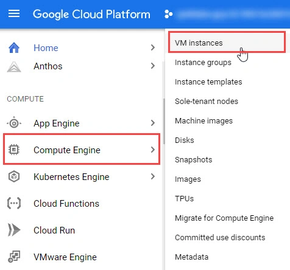Click the Home house icon
This screenshot has height=270, width=290.
click(14, 48)
